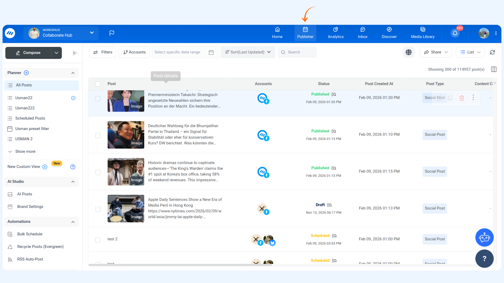Collapse the sidebar with arrow icon
Screen dimensions: 504x283
coord(75,53)
